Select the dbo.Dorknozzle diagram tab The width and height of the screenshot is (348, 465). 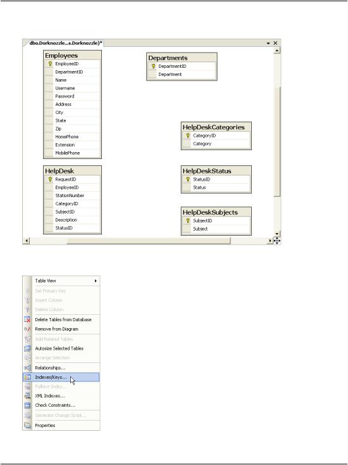click(65, 43)
